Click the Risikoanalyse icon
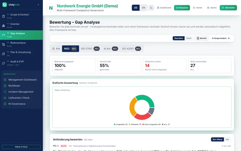The image size is (241, 151). click(x=4, y=44)
